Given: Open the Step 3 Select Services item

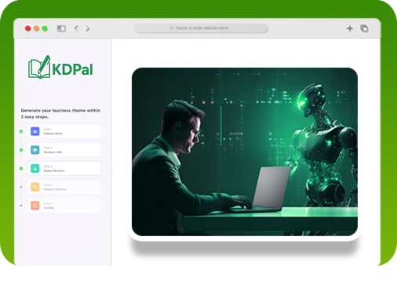Looking at the screenshot, I should point(64,168).
